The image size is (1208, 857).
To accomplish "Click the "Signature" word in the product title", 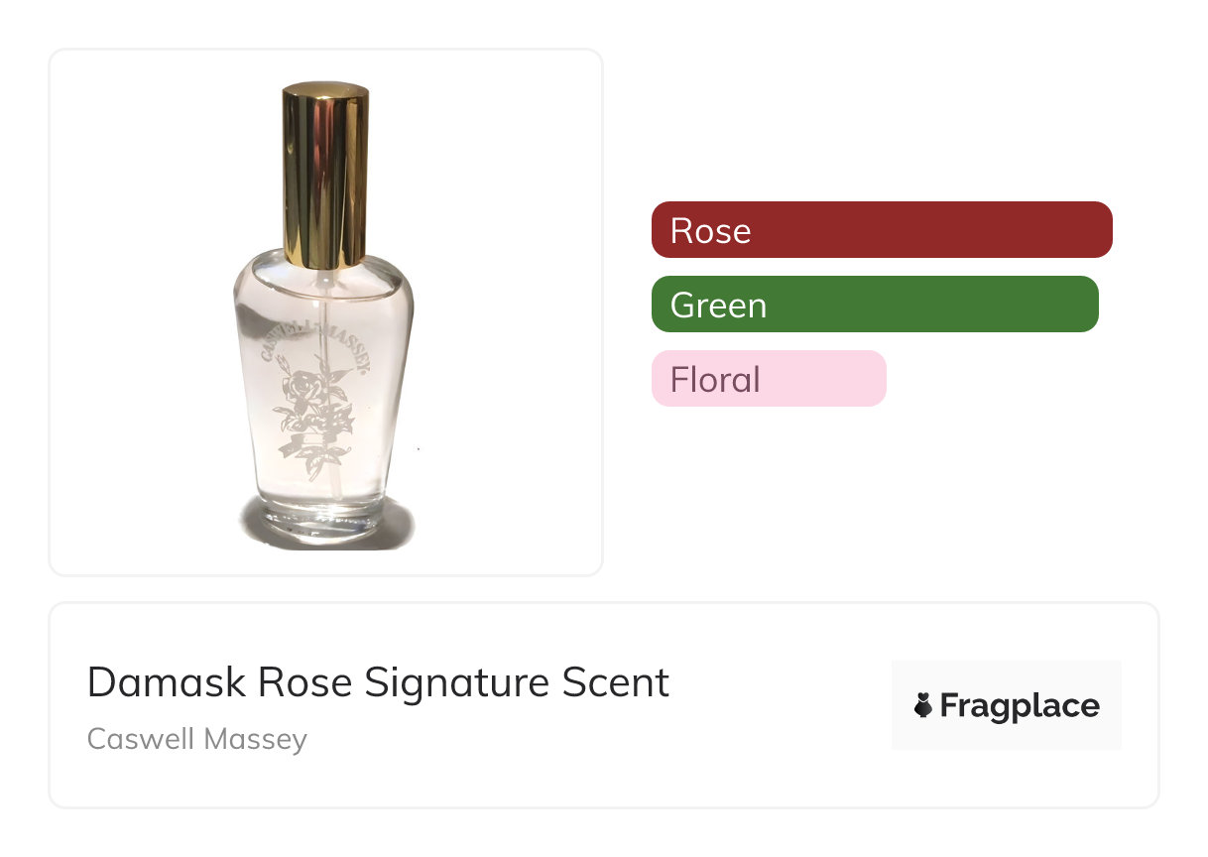I will [457, 682].
